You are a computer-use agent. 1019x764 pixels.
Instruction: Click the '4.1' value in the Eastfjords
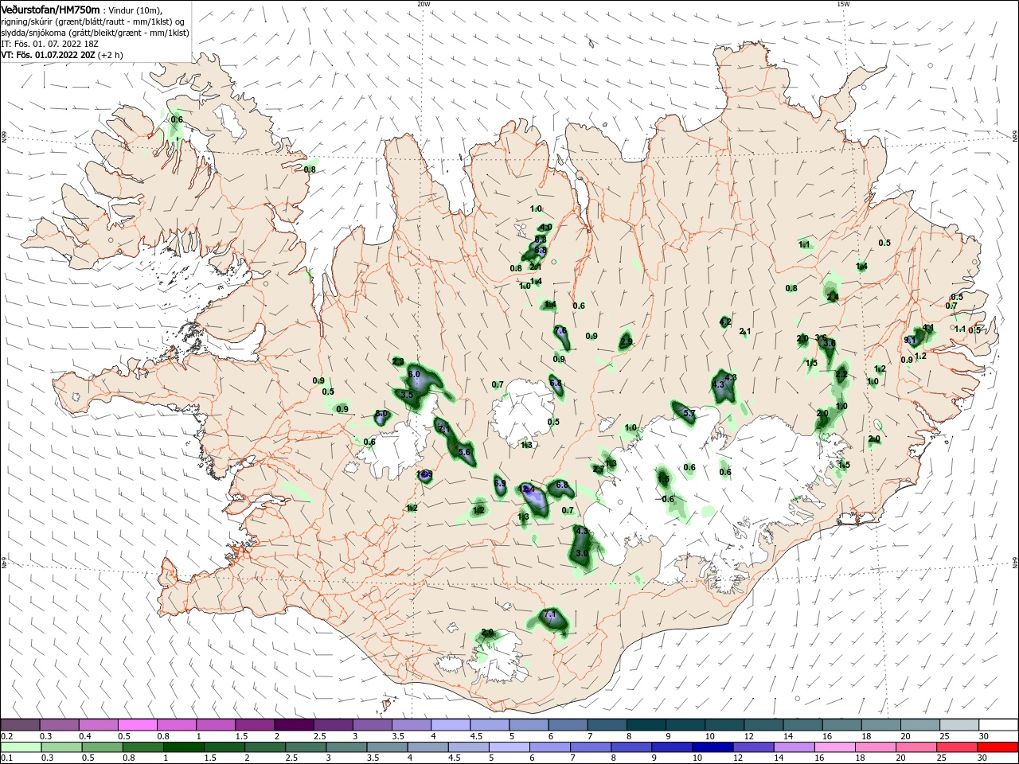pyautogui.click(x=928, y=328)
